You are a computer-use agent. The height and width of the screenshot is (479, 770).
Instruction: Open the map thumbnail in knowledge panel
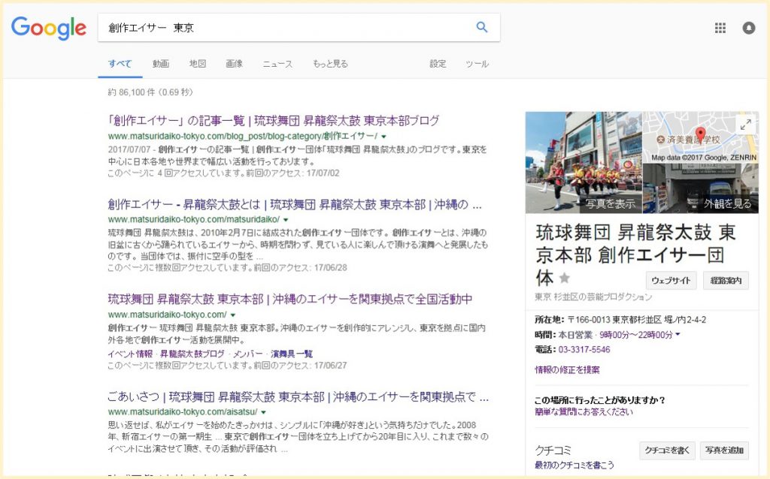[701, 137]
